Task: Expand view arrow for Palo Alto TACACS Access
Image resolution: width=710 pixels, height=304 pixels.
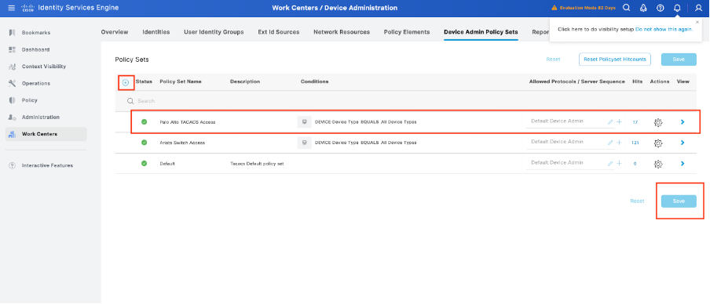Action: (x=683, y=122)
